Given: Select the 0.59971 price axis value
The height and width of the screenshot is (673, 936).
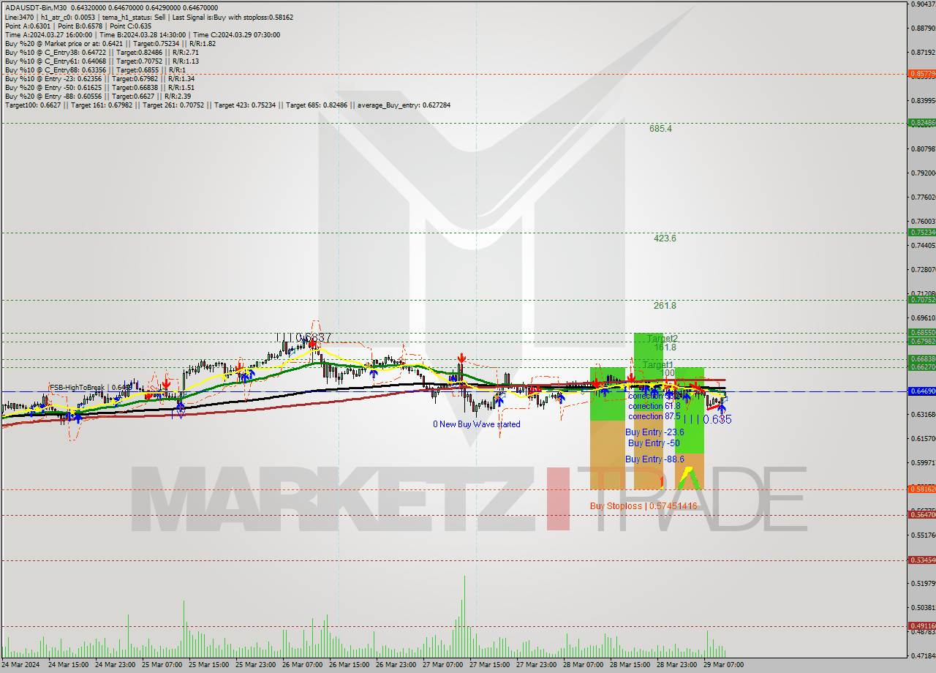Looking at the screenshot, I should 922,463.
